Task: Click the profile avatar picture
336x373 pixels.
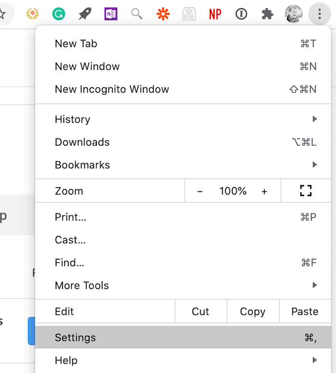Action: tap(293, 14)
